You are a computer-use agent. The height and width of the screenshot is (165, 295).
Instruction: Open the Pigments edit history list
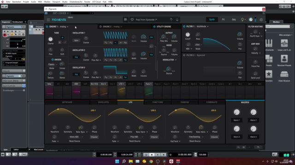click(x=244, y=147)
